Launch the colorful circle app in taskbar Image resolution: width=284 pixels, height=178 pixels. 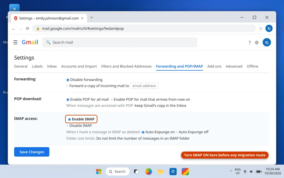coord(149,171)
